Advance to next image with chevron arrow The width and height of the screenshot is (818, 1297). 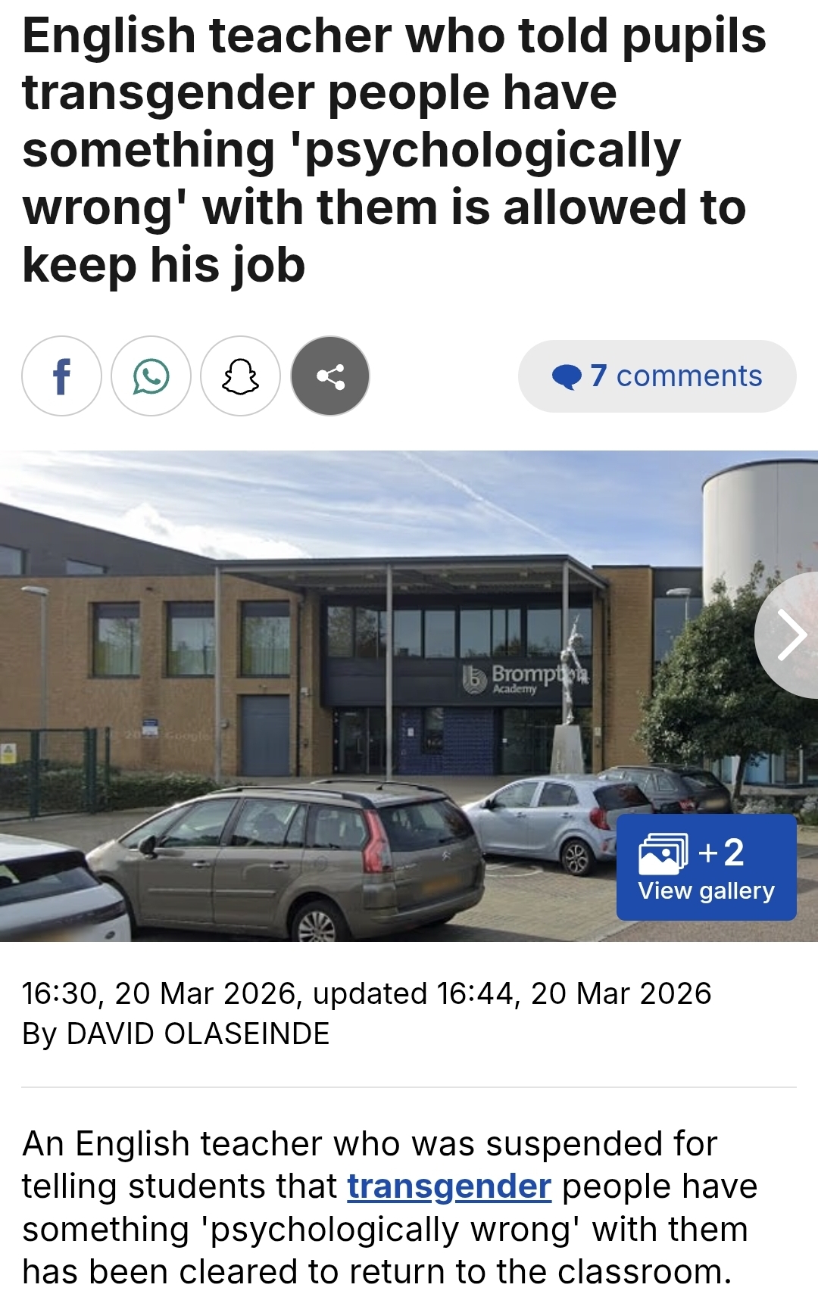click(791, 635)
